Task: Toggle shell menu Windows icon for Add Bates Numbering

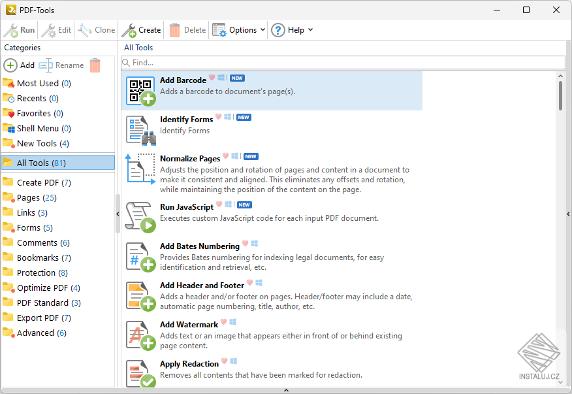Action: (x=255, y=243)
